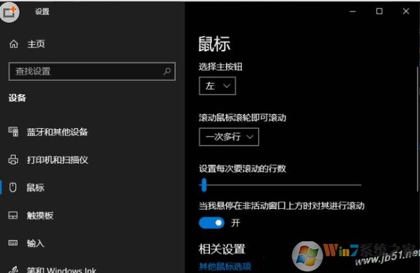Click the 滚动鼠标滚轮即可滚动 label
Viewport: 420px width, 273px height.
click(x=242, y=118)
